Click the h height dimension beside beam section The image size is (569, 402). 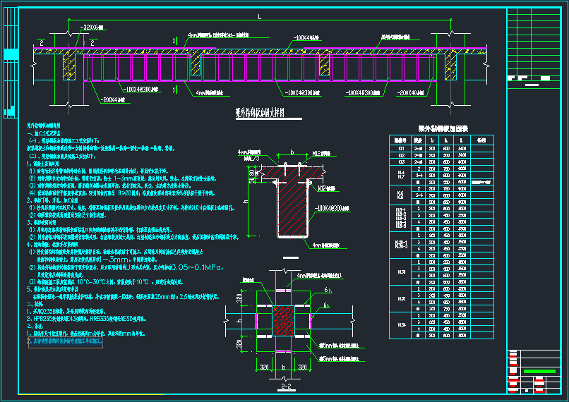246,202
